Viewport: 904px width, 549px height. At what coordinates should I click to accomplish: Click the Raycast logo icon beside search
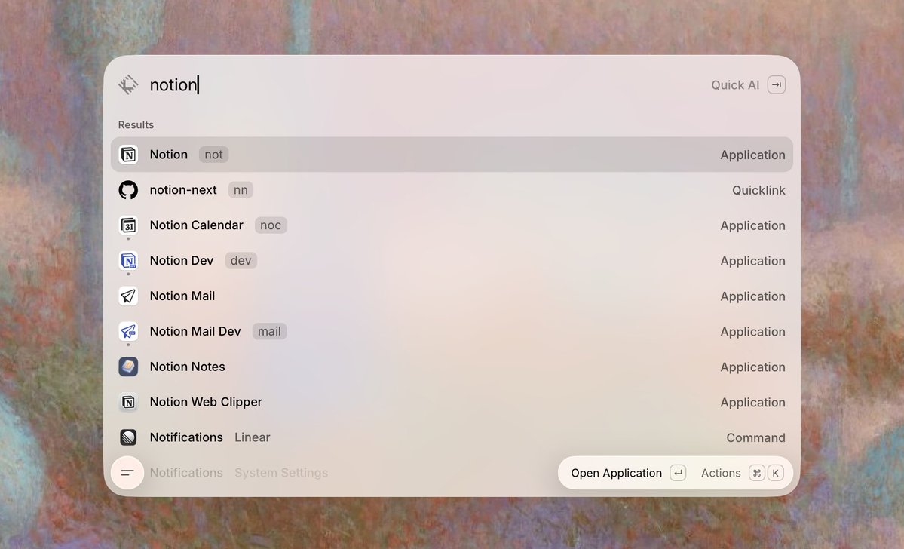pos(128,84)
